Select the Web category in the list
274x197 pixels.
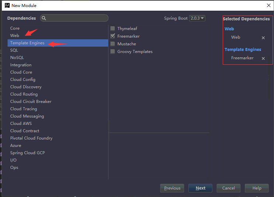coord(58,35)
